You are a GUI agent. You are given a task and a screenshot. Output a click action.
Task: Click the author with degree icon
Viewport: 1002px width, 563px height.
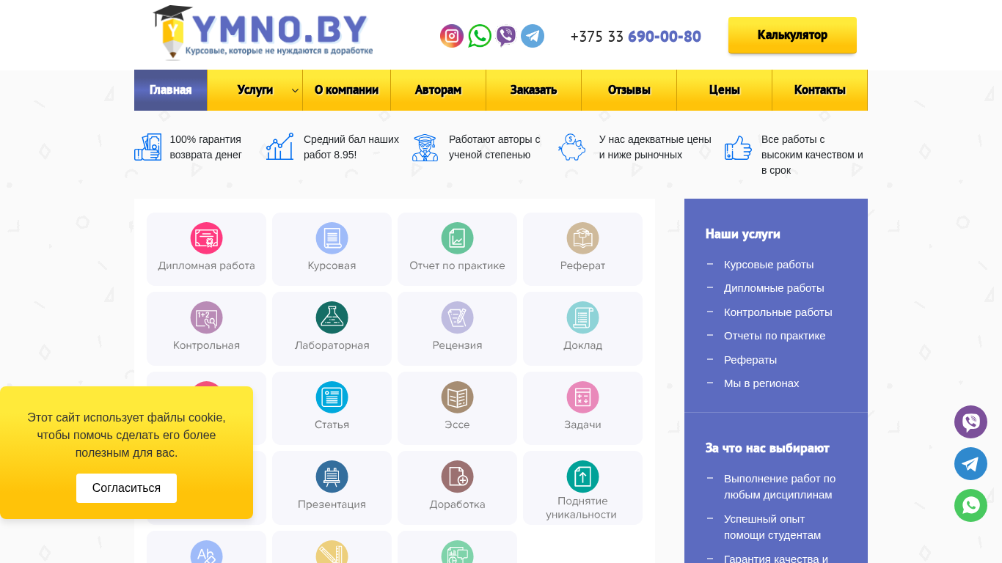click(425, 147)
